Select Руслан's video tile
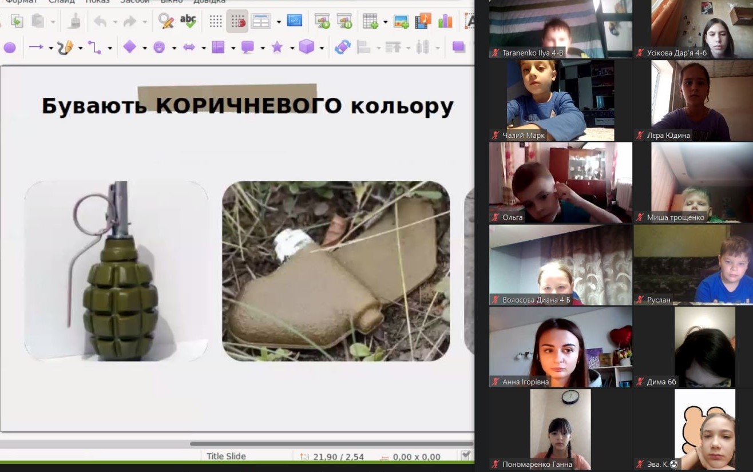The image size is (753, 472). (693, 264)
